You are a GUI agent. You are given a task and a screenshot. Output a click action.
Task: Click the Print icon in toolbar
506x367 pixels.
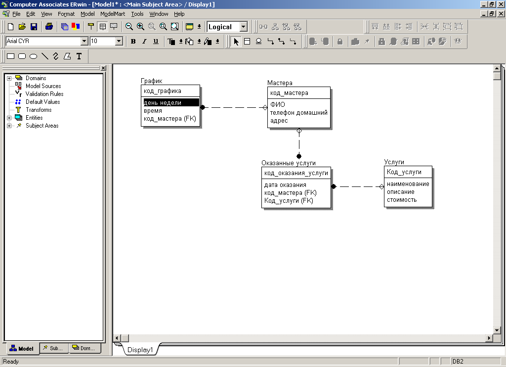(x=49, y=27)
